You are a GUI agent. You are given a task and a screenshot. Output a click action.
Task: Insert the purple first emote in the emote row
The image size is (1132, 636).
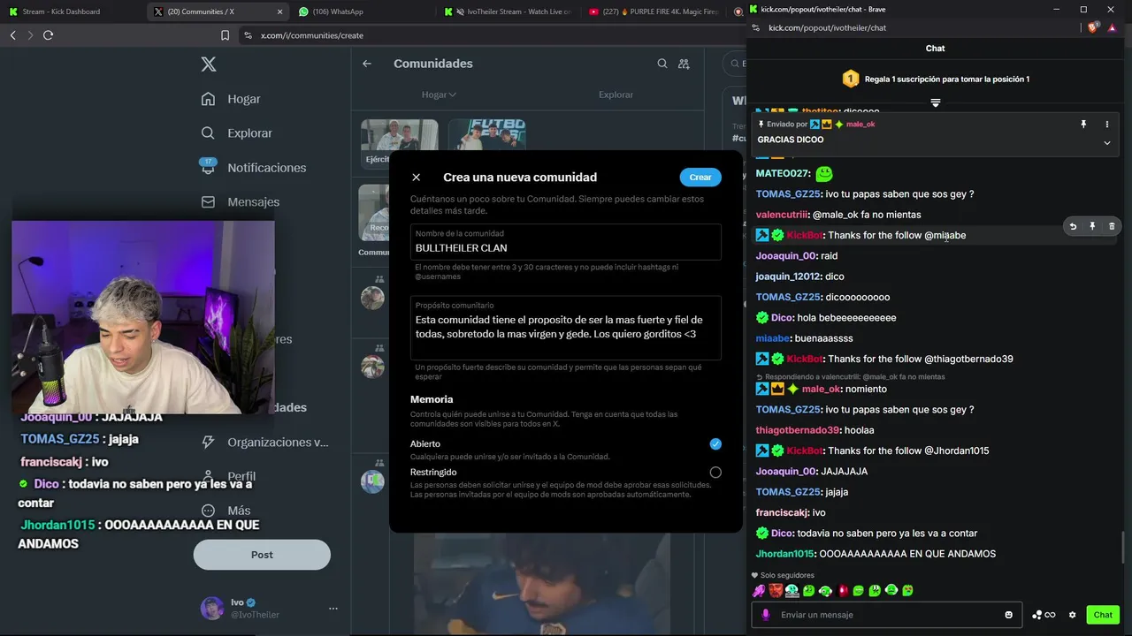[x=759, y=591]
